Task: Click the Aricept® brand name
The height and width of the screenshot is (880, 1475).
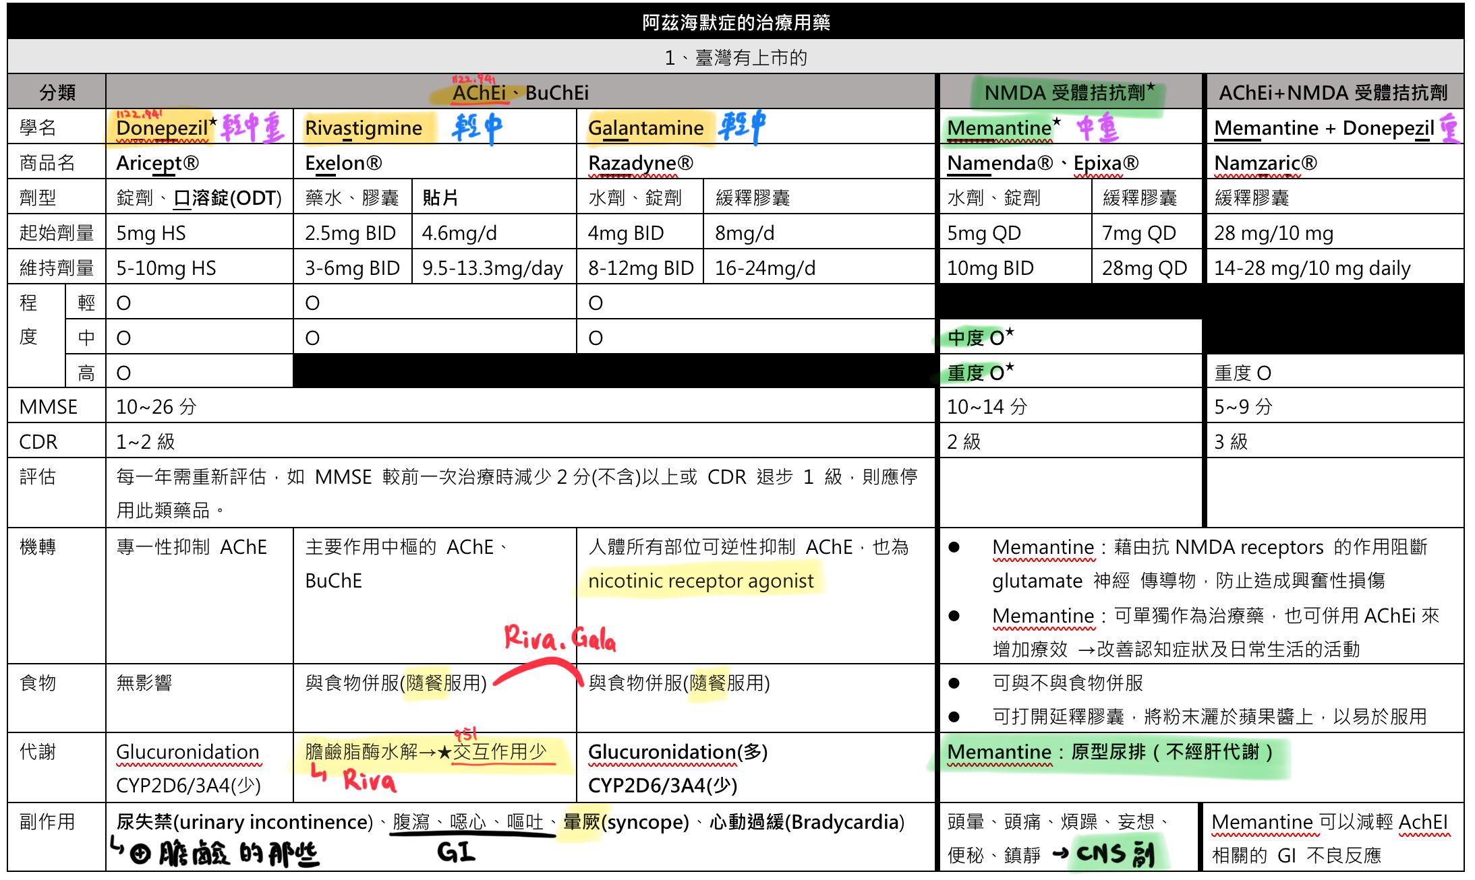Action: tap(157, 163)
